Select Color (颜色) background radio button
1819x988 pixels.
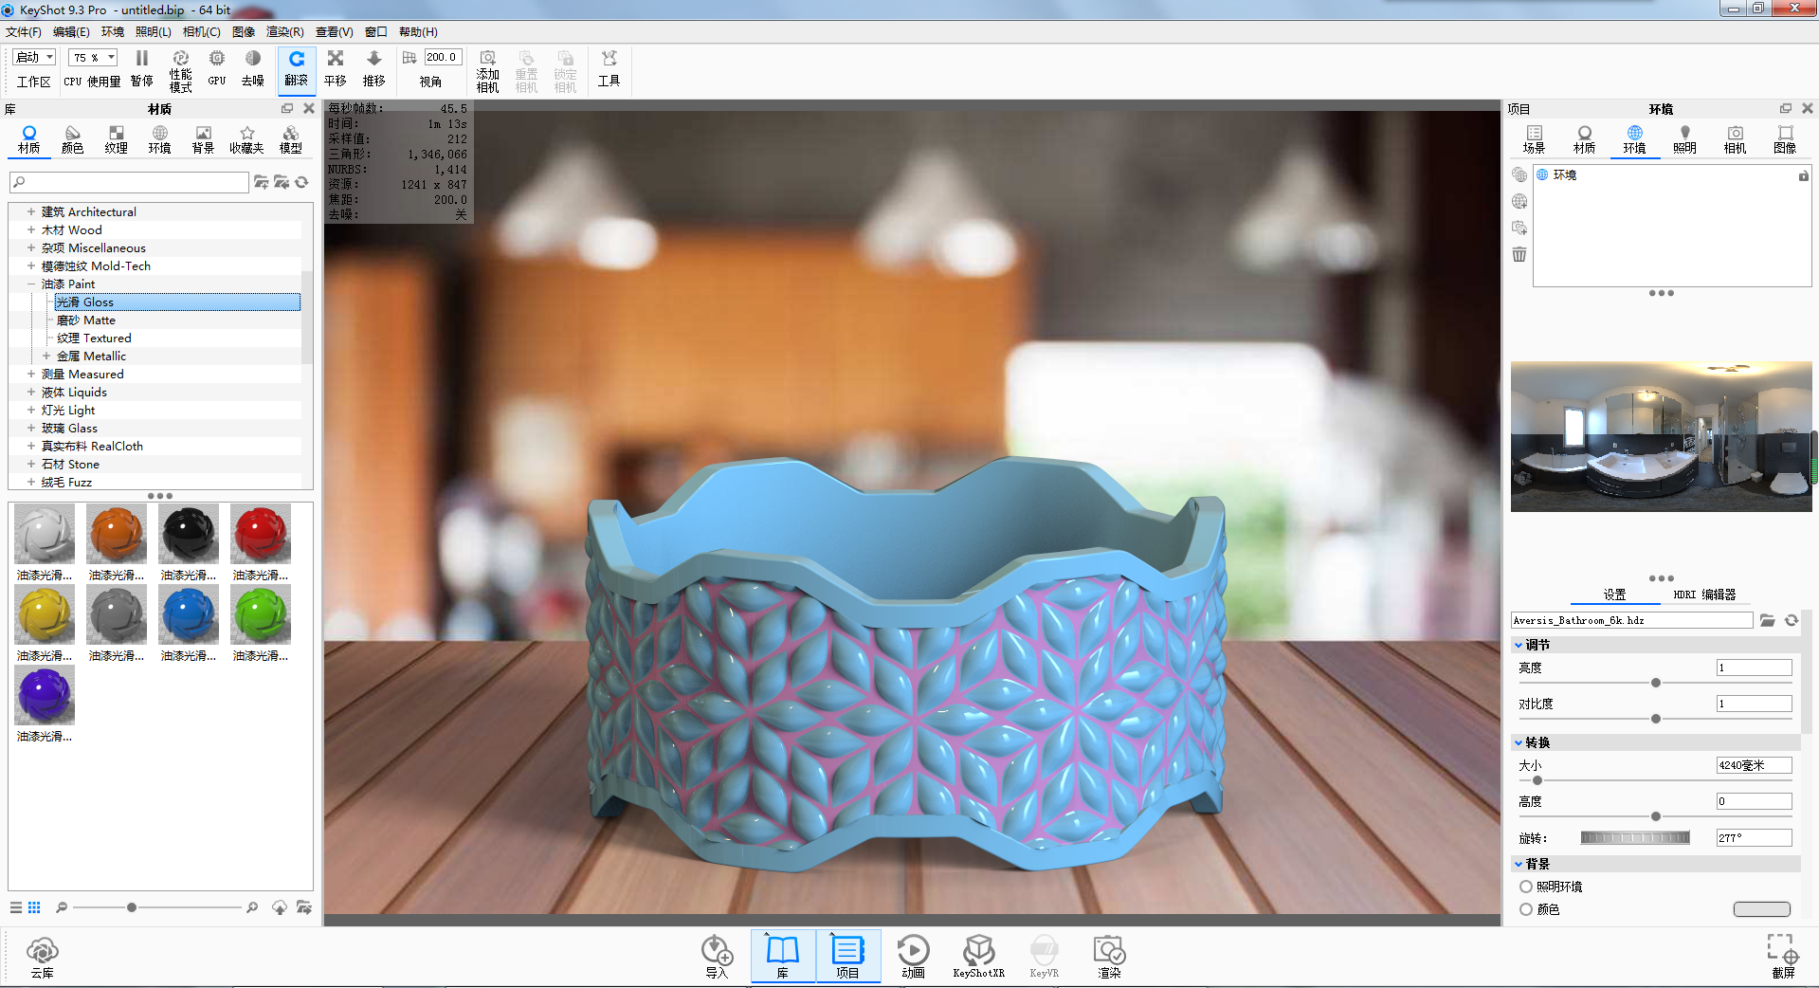(1526, 909)
